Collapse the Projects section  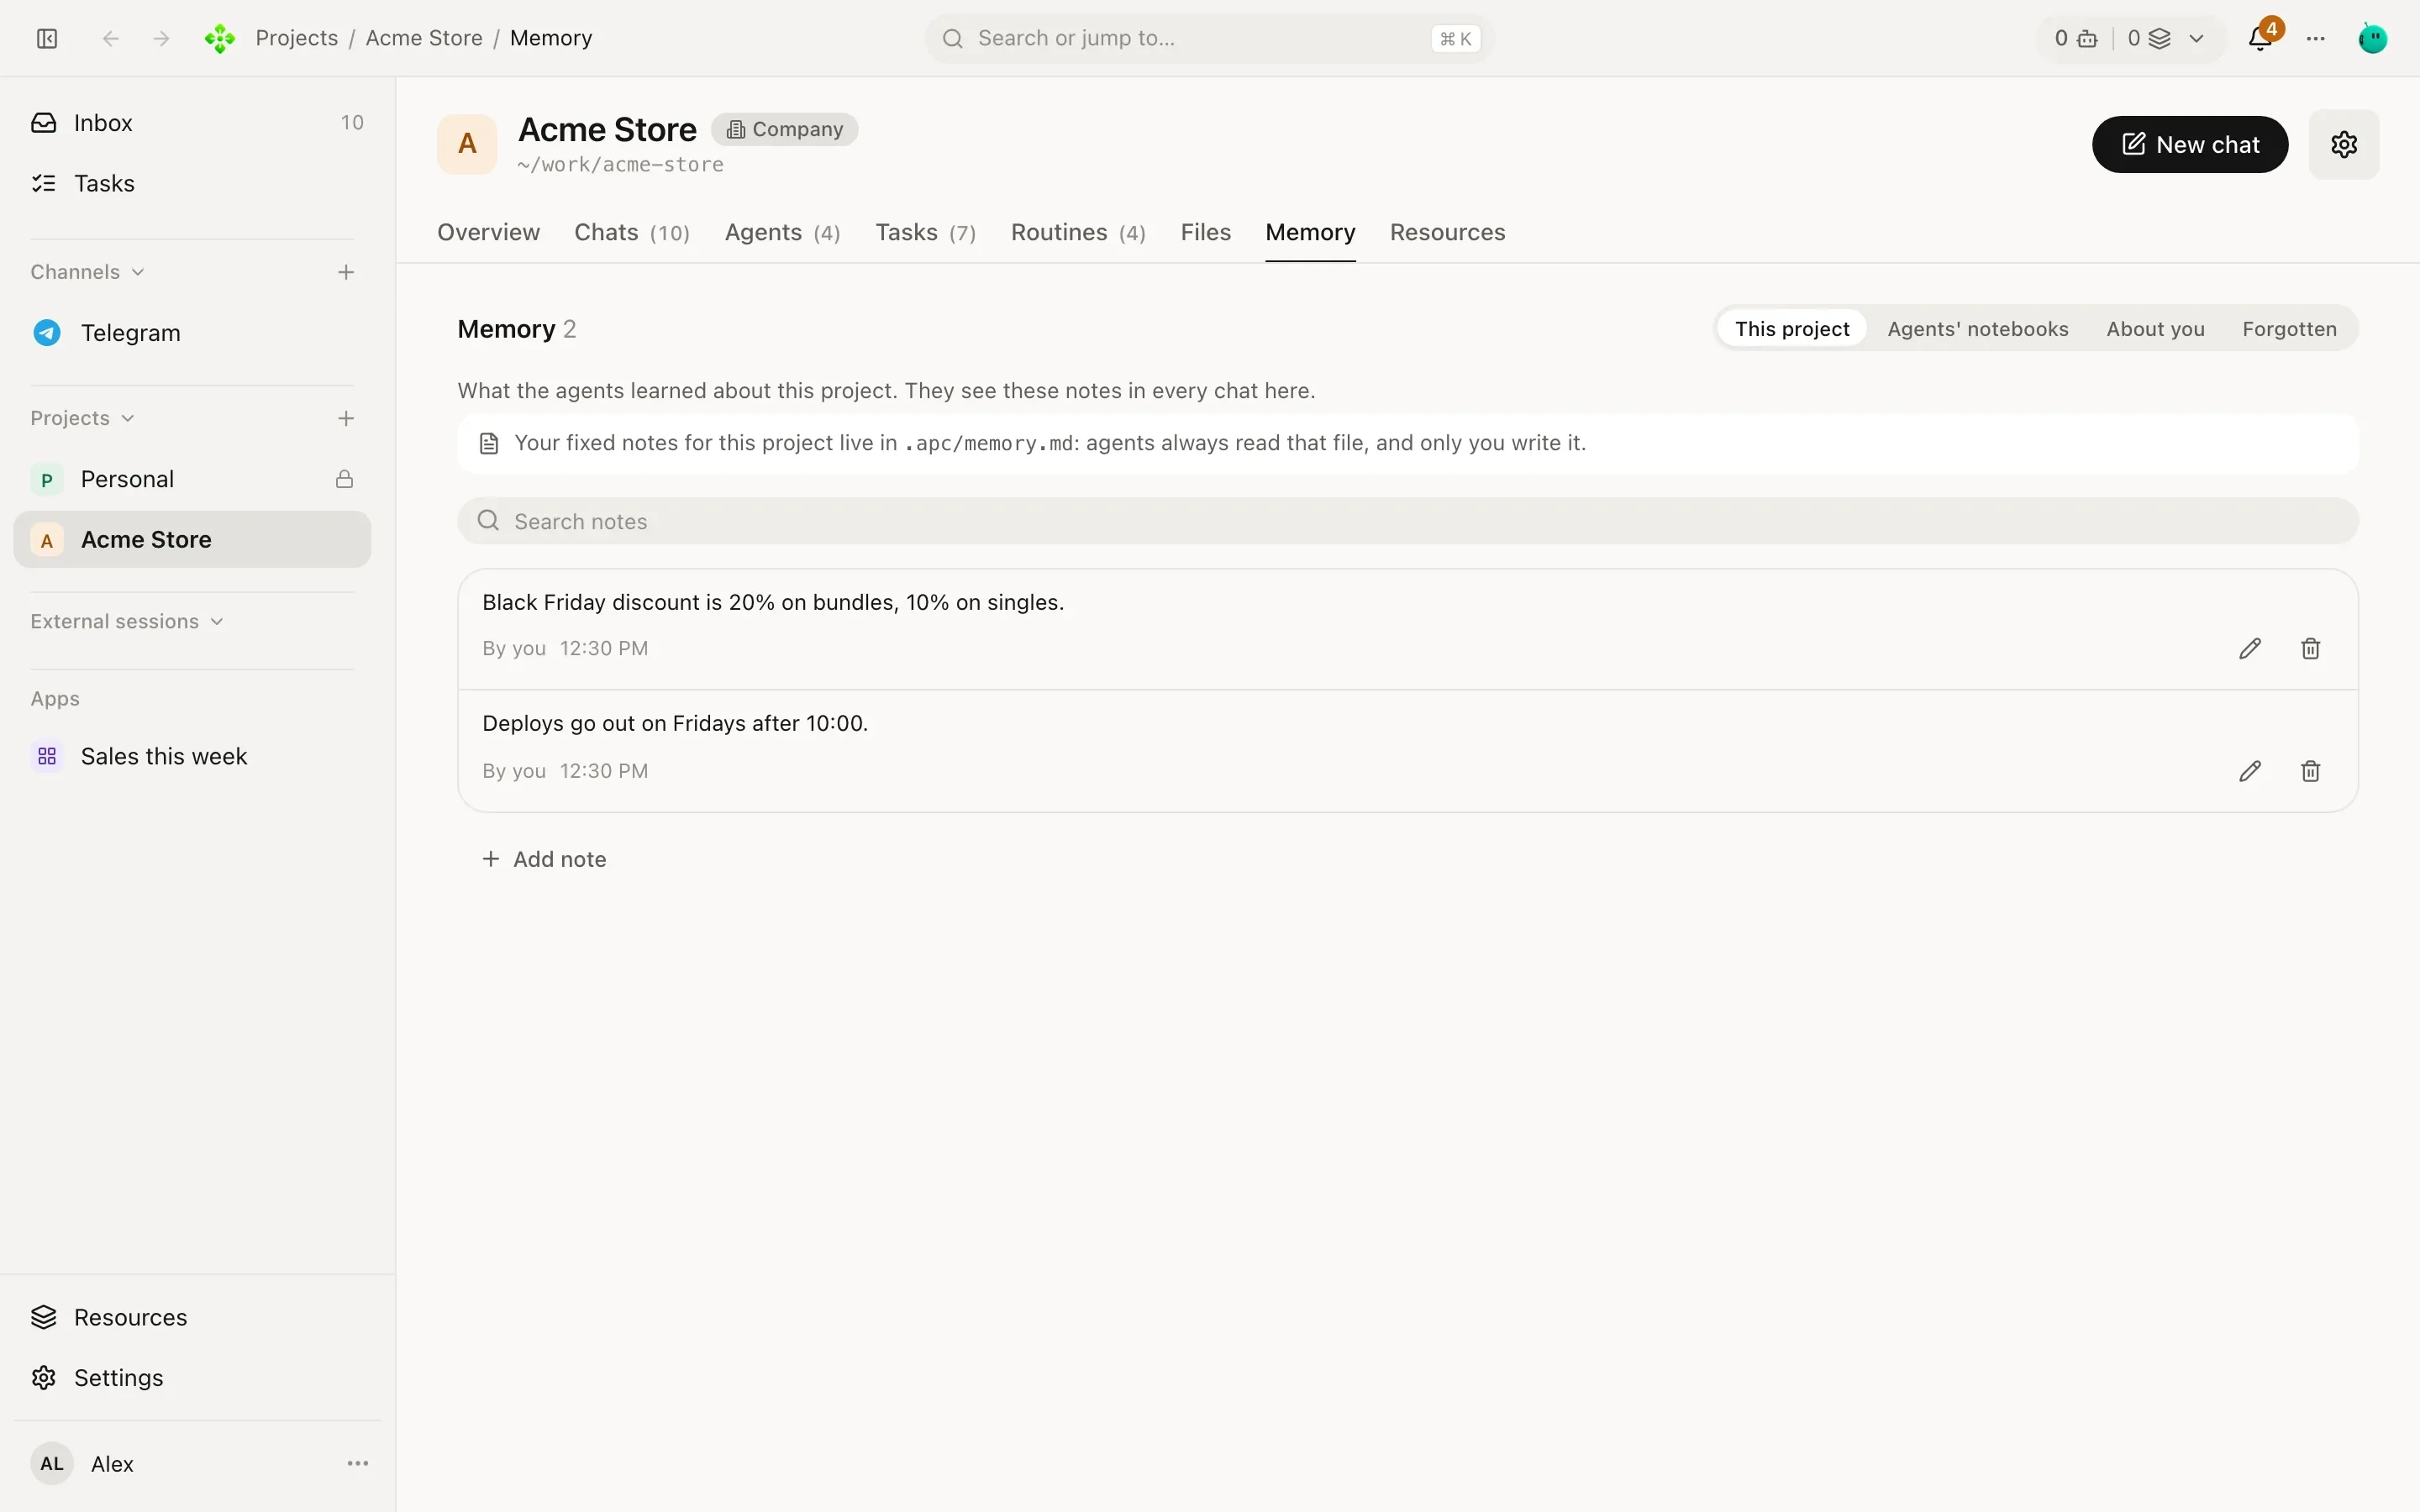click(x=82, y=418)
